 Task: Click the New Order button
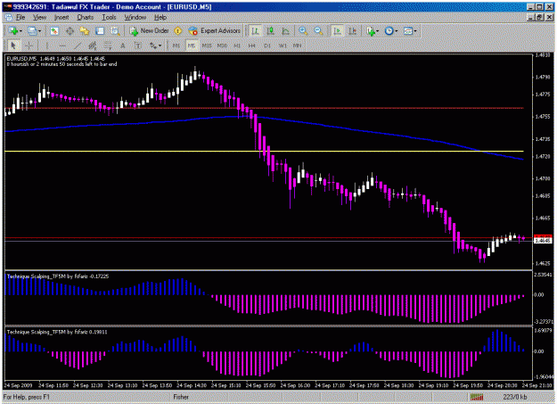[149, 31]
